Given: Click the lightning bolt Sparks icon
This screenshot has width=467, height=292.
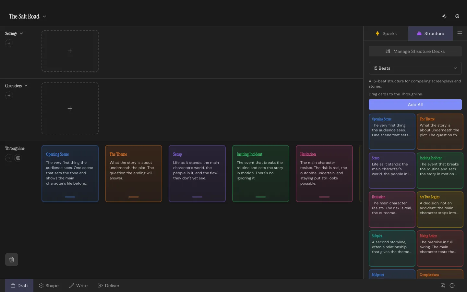Looking at the screenshot, I should coord(377,33).
